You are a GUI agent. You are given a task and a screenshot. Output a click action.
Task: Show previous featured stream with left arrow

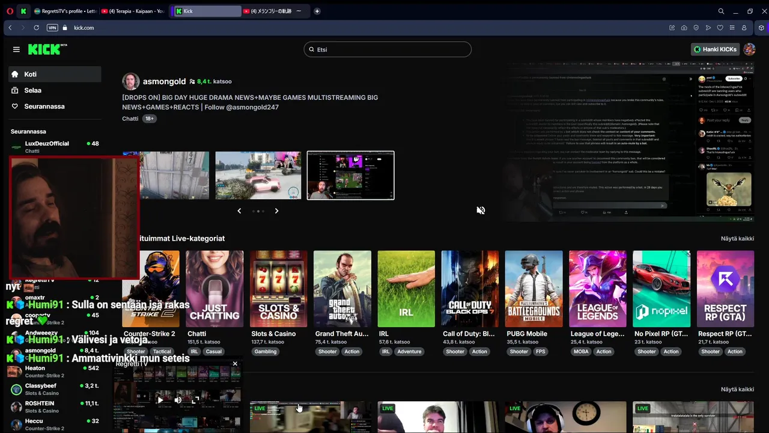tap(239, 210)
